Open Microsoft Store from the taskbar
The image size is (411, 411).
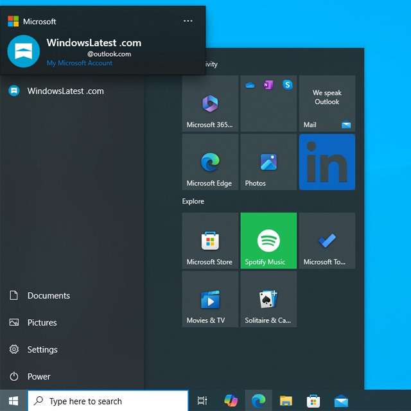pos(313,401)
